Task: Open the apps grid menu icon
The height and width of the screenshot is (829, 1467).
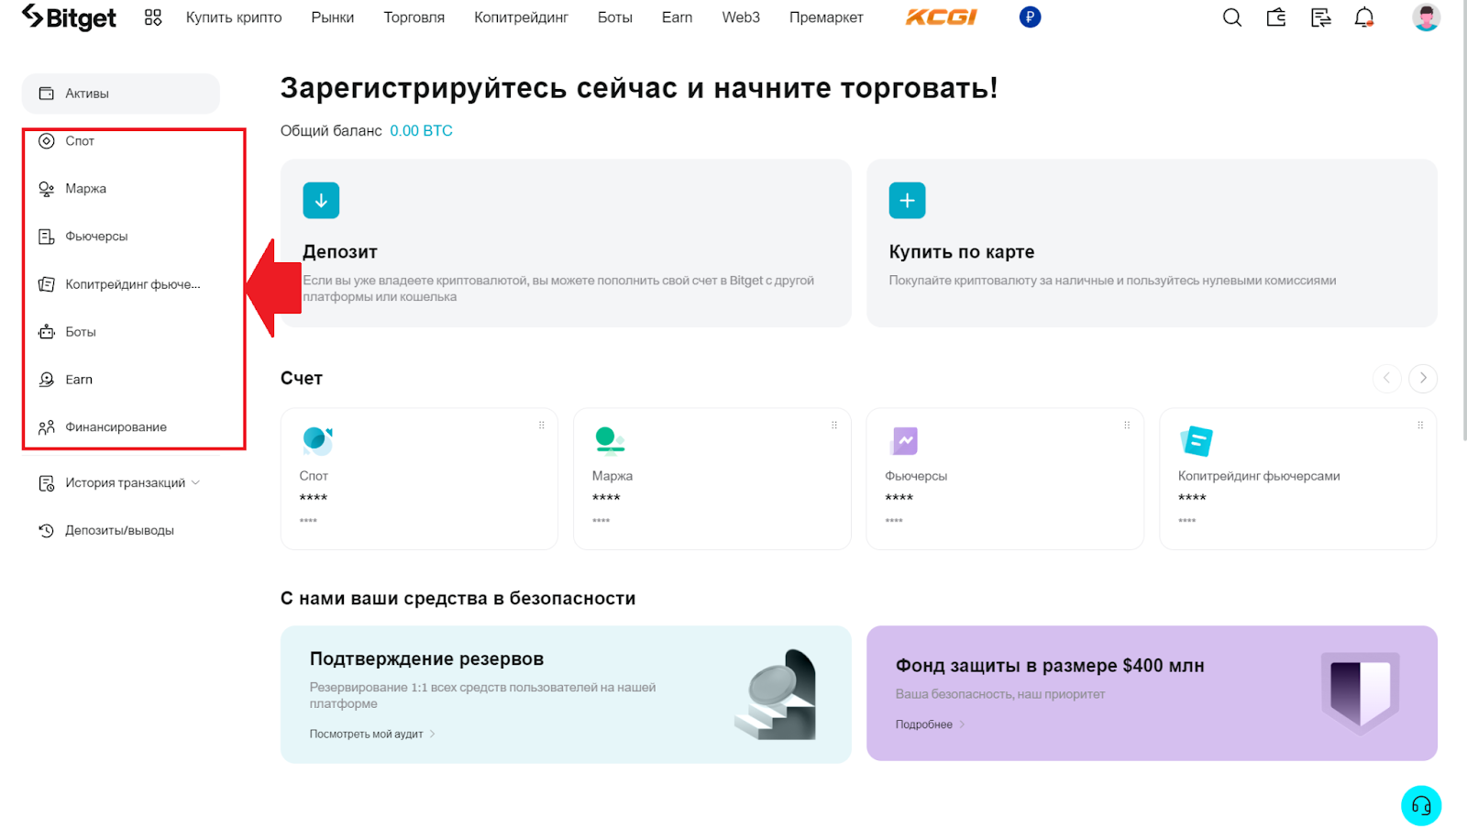Action: [x=153, y=17]
